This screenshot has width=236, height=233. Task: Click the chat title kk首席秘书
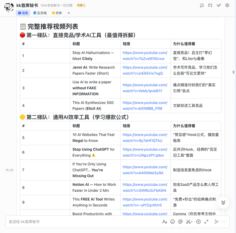coord(27,6)
